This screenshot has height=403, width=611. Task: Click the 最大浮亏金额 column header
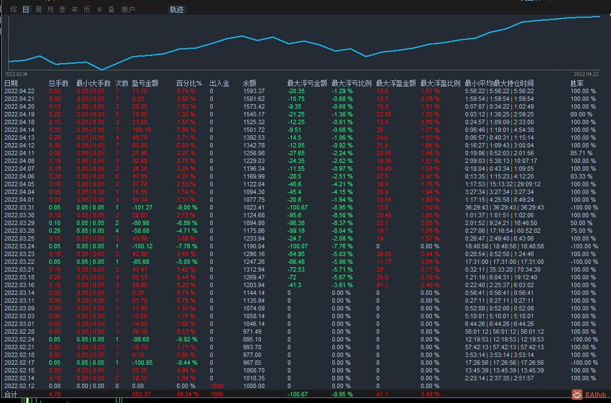[307, 83]
